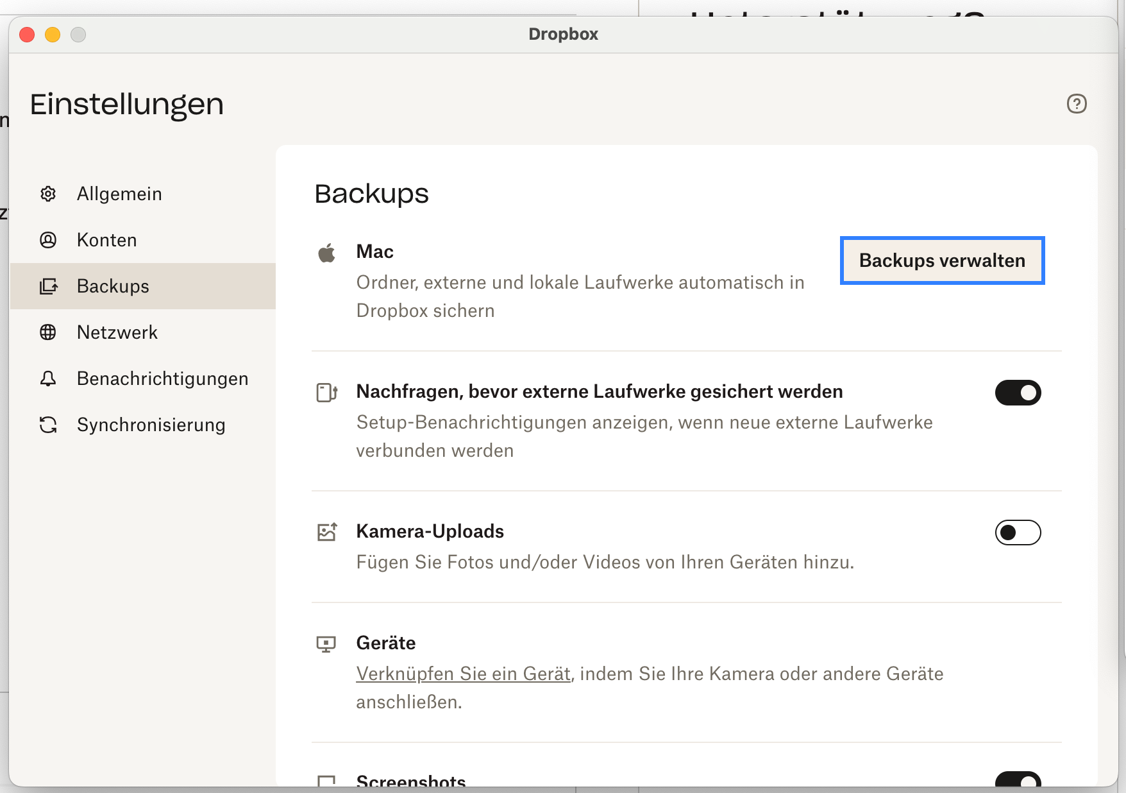The height and width of the screenshot is (793, 1126).
Task: Close the Dropbox window
Action: coord(27,35)
